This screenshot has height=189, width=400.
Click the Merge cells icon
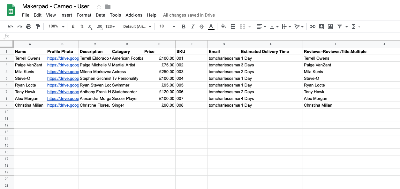tap(243, 26)
